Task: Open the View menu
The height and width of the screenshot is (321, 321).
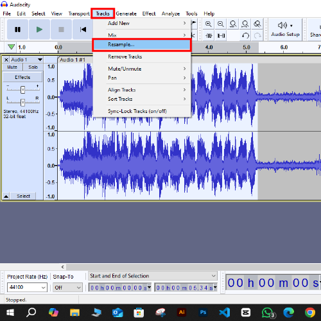Action: (56, 13)
